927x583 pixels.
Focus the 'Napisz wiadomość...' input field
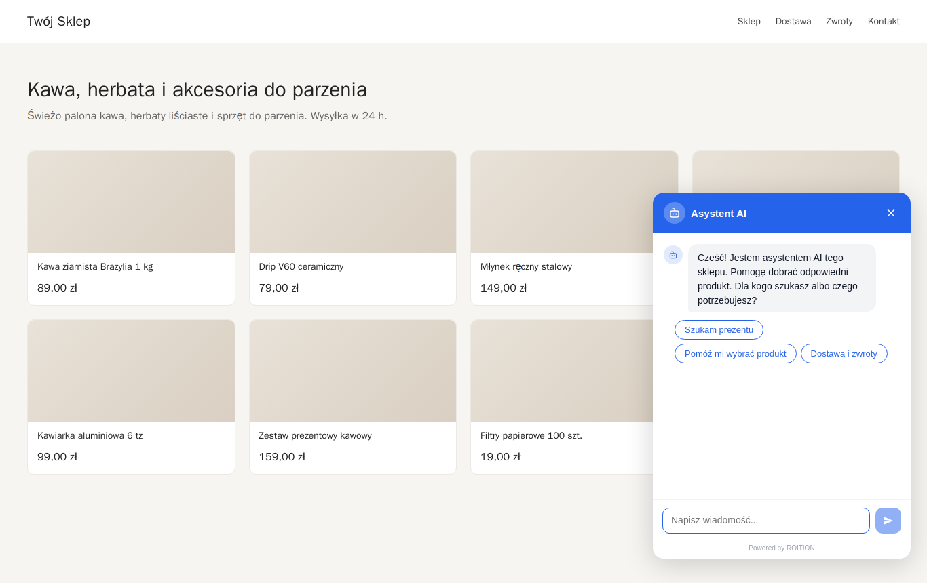766,521
